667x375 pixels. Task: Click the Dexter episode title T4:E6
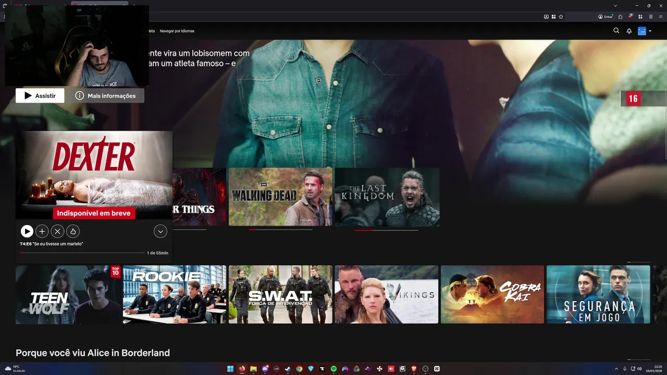tap(52, 244)
